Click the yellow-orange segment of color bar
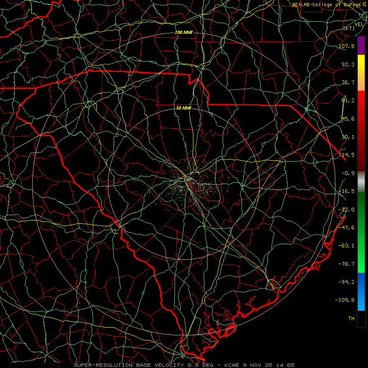Image resolution: width=368 pixels, height=368 pixels. tap(361, 73)
